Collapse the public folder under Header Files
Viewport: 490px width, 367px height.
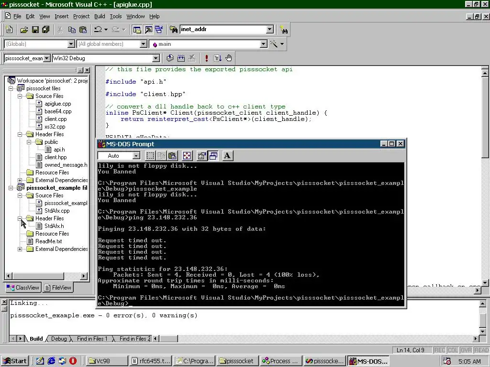point(29,142)
